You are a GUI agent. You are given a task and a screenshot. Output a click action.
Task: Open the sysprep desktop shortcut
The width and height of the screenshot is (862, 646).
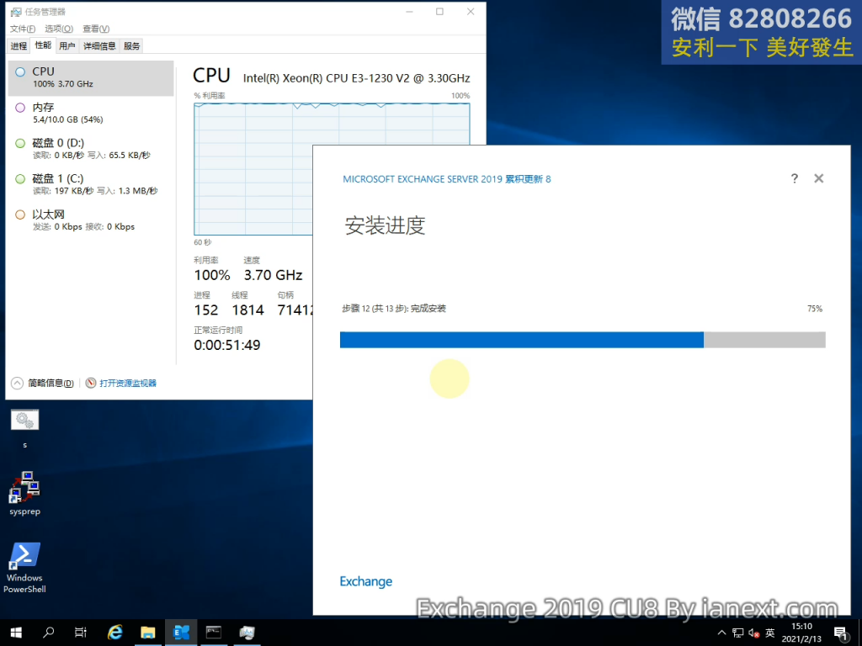coord(24,488)
